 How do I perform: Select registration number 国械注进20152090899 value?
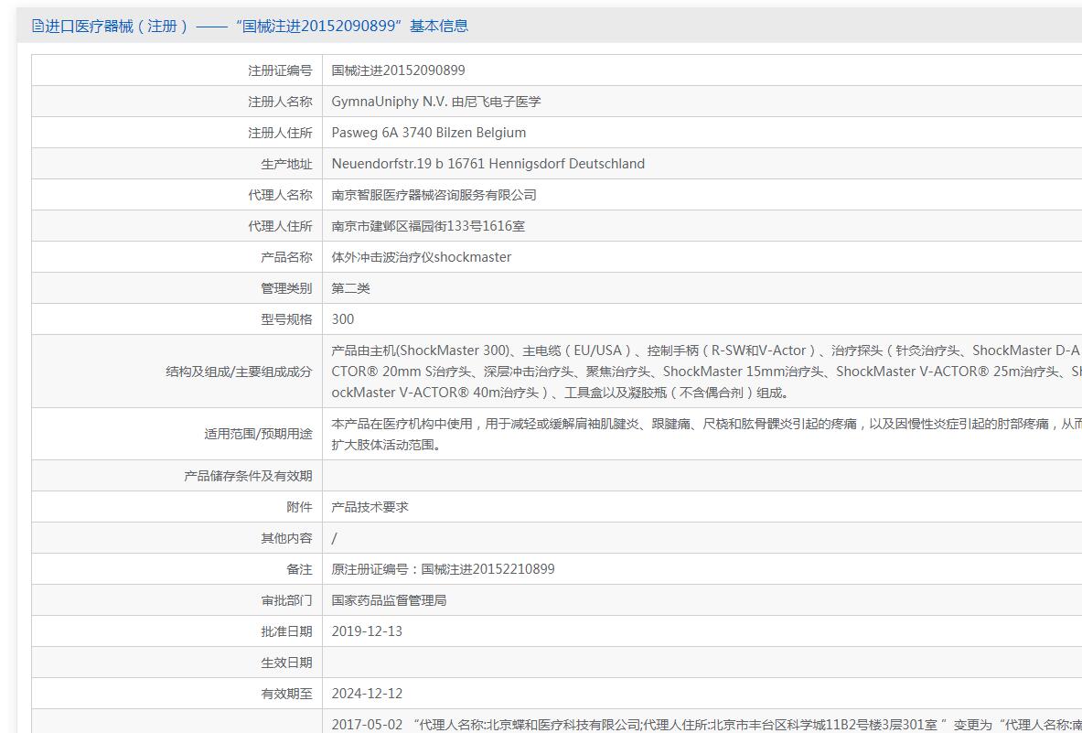point(398,70)
